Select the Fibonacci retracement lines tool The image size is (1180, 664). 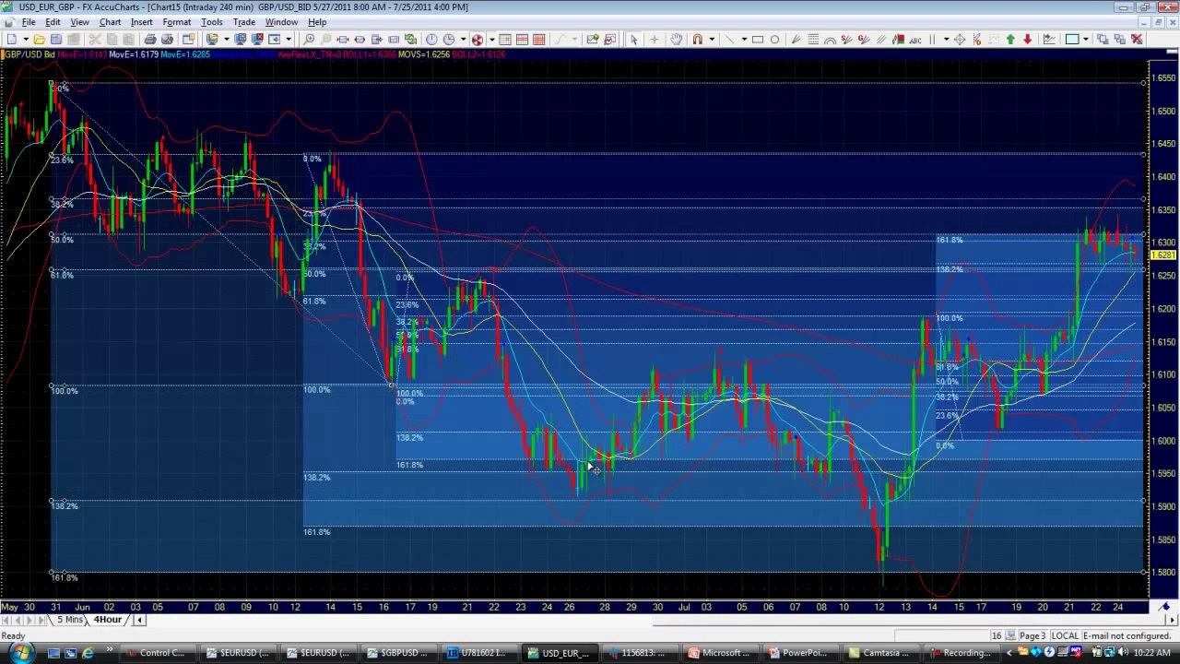813,39
